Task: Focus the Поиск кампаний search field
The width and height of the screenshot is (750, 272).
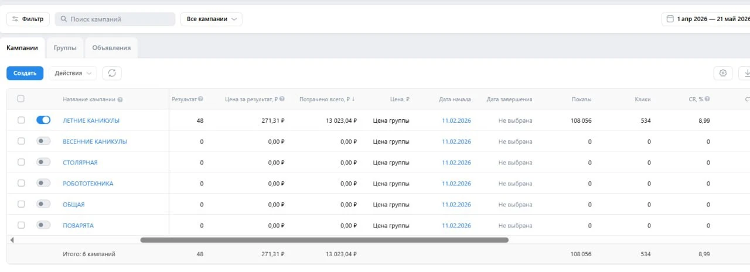Action: [115, 19]
